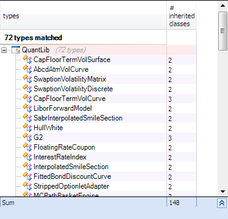The width and height of the screenshot is (228, 219).
Task: Select SabrInterpolatedSmileSection type name
Action: pos(78,118)
